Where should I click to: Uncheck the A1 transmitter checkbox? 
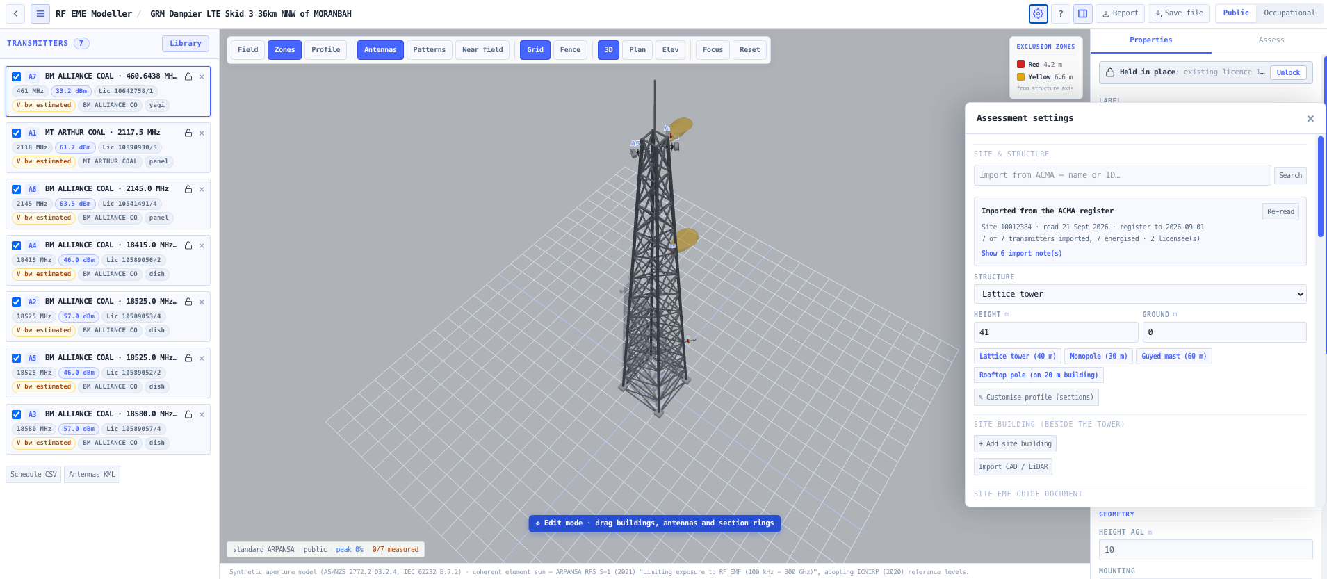[x=16, y=133]
